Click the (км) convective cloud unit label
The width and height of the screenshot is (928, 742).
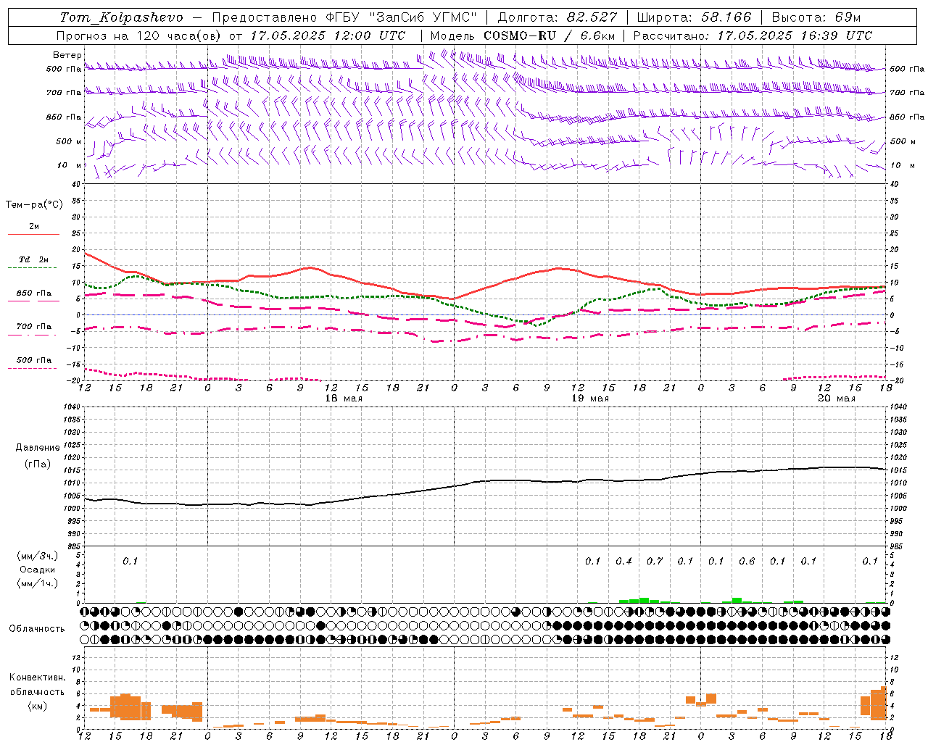[x=37, y=706]
